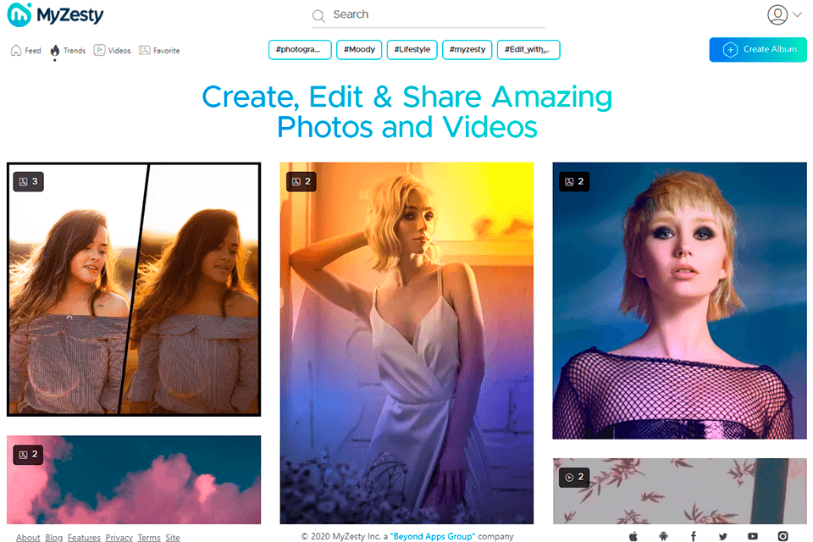
Task: Click the Twitter icon in footer
Action: click(722, 536)
